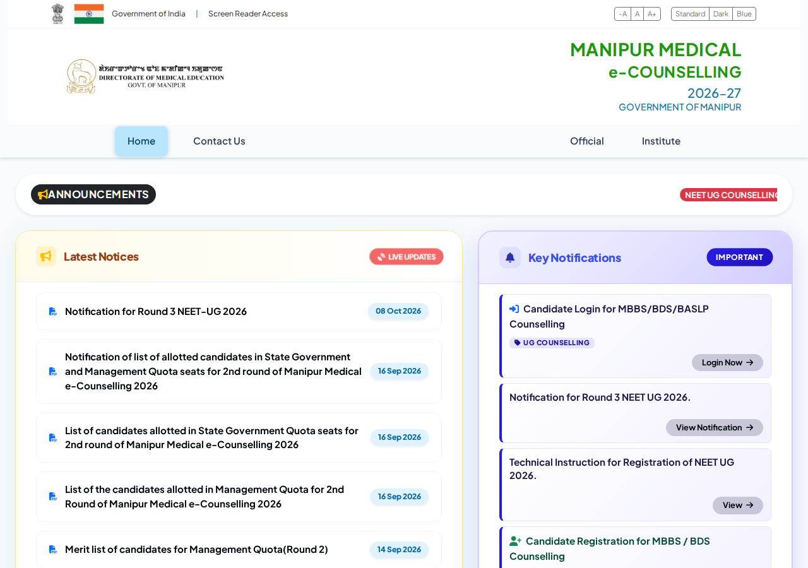Click NEET UG Counselling ticker badge
The width and height of the screenshot is (808, 568).
pyautogui.click(x=728, y=195)
